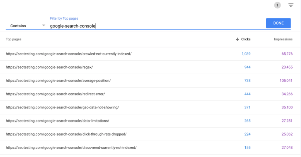Sort by Impressions column header
301x157 pixels.
[283, 39]
